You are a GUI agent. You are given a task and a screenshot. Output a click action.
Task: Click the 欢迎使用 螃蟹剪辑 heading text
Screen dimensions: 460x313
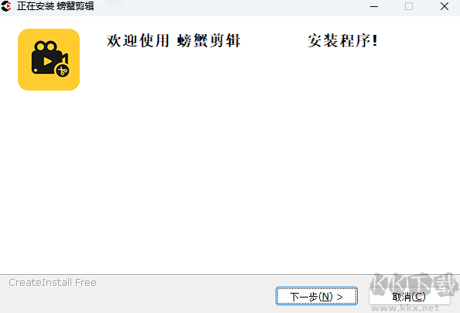[173, 40]
